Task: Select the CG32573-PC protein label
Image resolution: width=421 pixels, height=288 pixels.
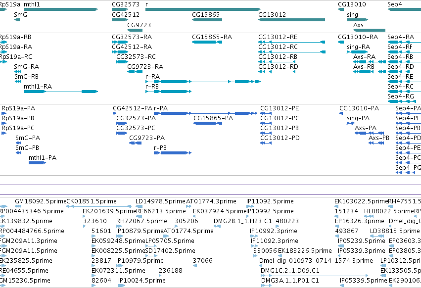Action: click(x=136, y=128)
